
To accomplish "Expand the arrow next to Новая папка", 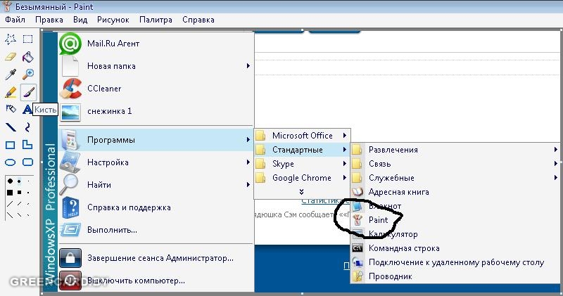I will tap(248, 66).
